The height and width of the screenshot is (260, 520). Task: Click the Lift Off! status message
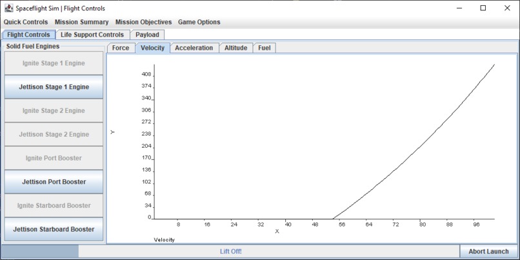(231, 252)
